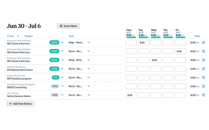Viewport: 209px width, 130px height.
Task: Click the Project column header
Action: [29, 36]
